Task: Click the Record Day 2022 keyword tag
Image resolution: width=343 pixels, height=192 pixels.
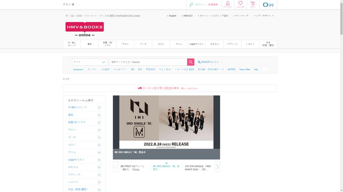Action: pyautogui.click(x=184, y=69)
